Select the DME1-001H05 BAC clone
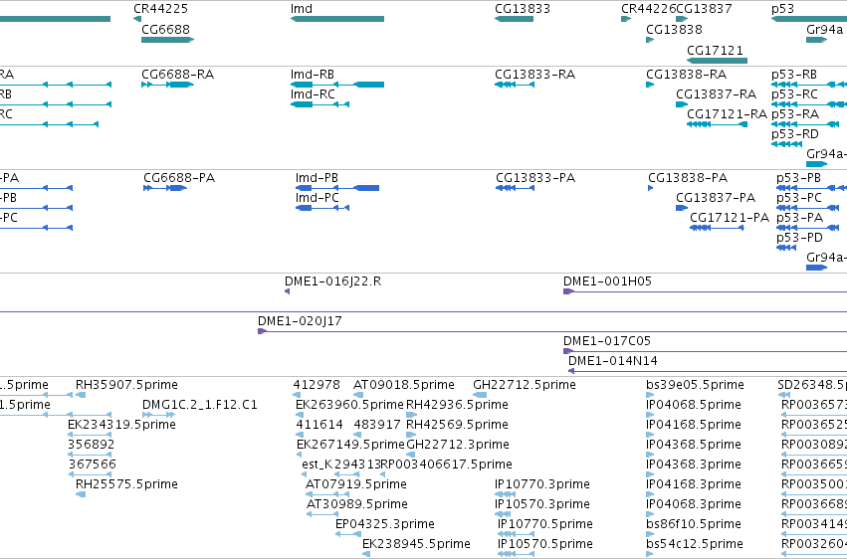Image resolution: width=847 pixels, height=559 pixels. click(705, 291)
